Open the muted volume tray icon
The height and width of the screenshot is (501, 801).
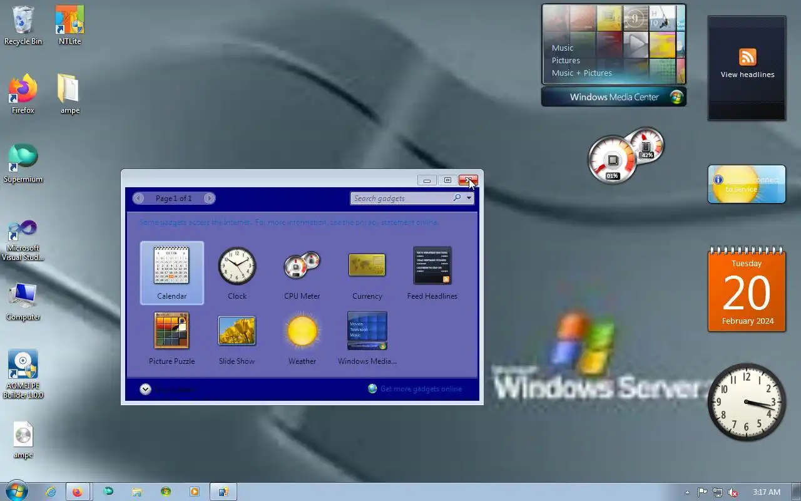(x=733, y=492)
